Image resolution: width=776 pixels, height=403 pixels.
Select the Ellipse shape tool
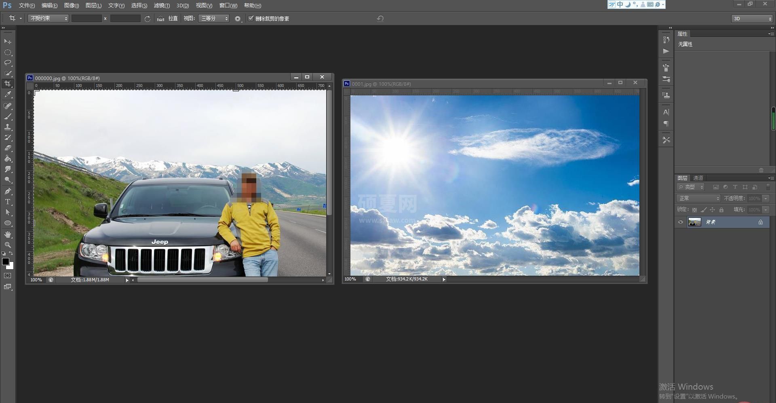[x=8, y=223]
